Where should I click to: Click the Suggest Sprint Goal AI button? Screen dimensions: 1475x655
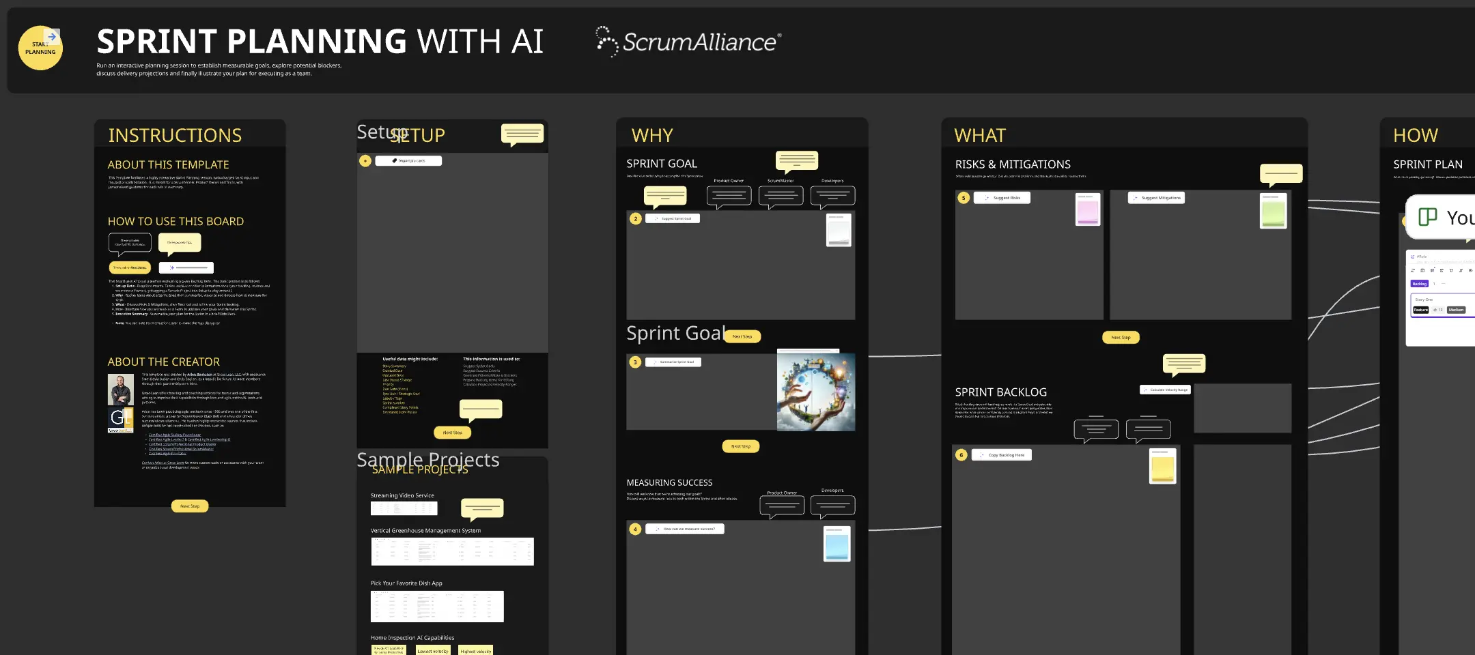point(673,219)
